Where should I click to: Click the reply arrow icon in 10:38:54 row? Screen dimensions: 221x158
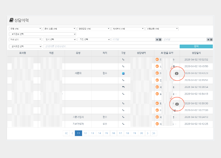point(123,87)
